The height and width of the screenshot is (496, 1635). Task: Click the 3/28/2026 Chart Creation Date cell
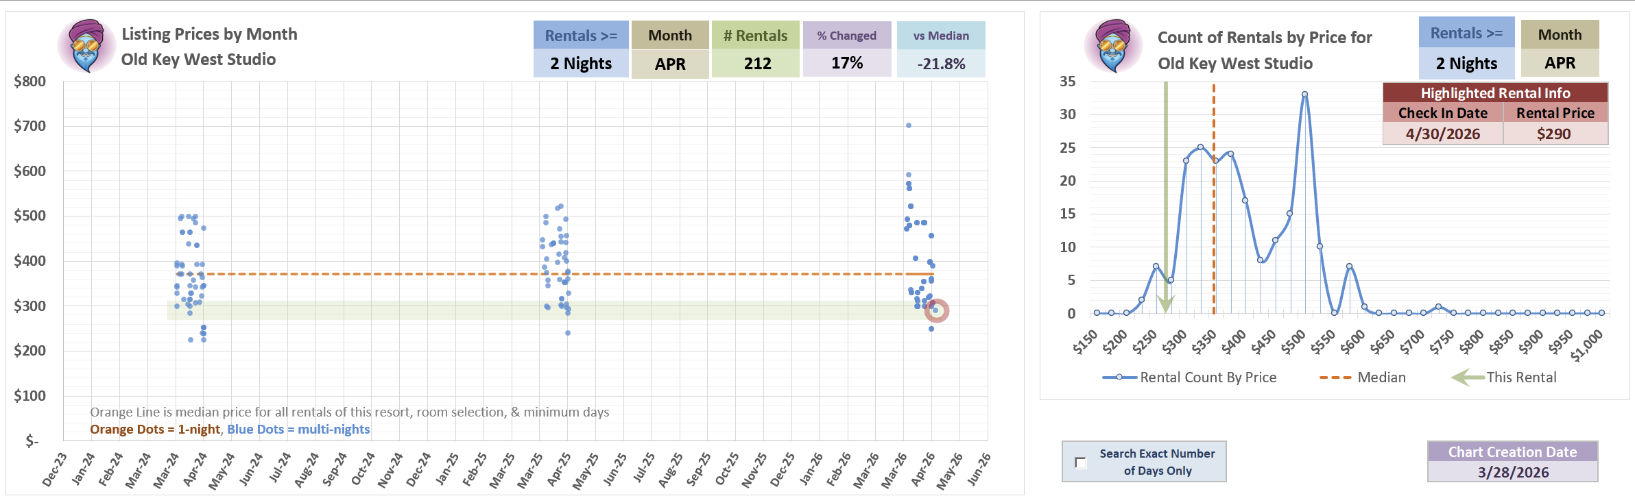(1512, 472)
